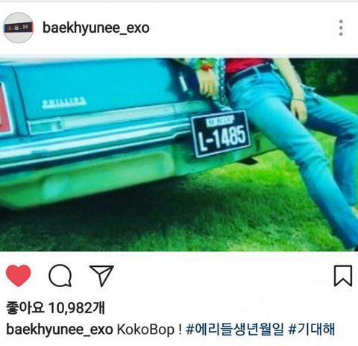Screen dimensions: 358x346
Task: Click the KokoBop ! caption text
Action: [x=149, y=330]
